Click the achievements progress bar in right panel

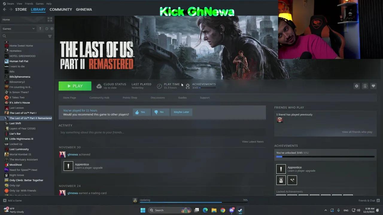(325, 156)
